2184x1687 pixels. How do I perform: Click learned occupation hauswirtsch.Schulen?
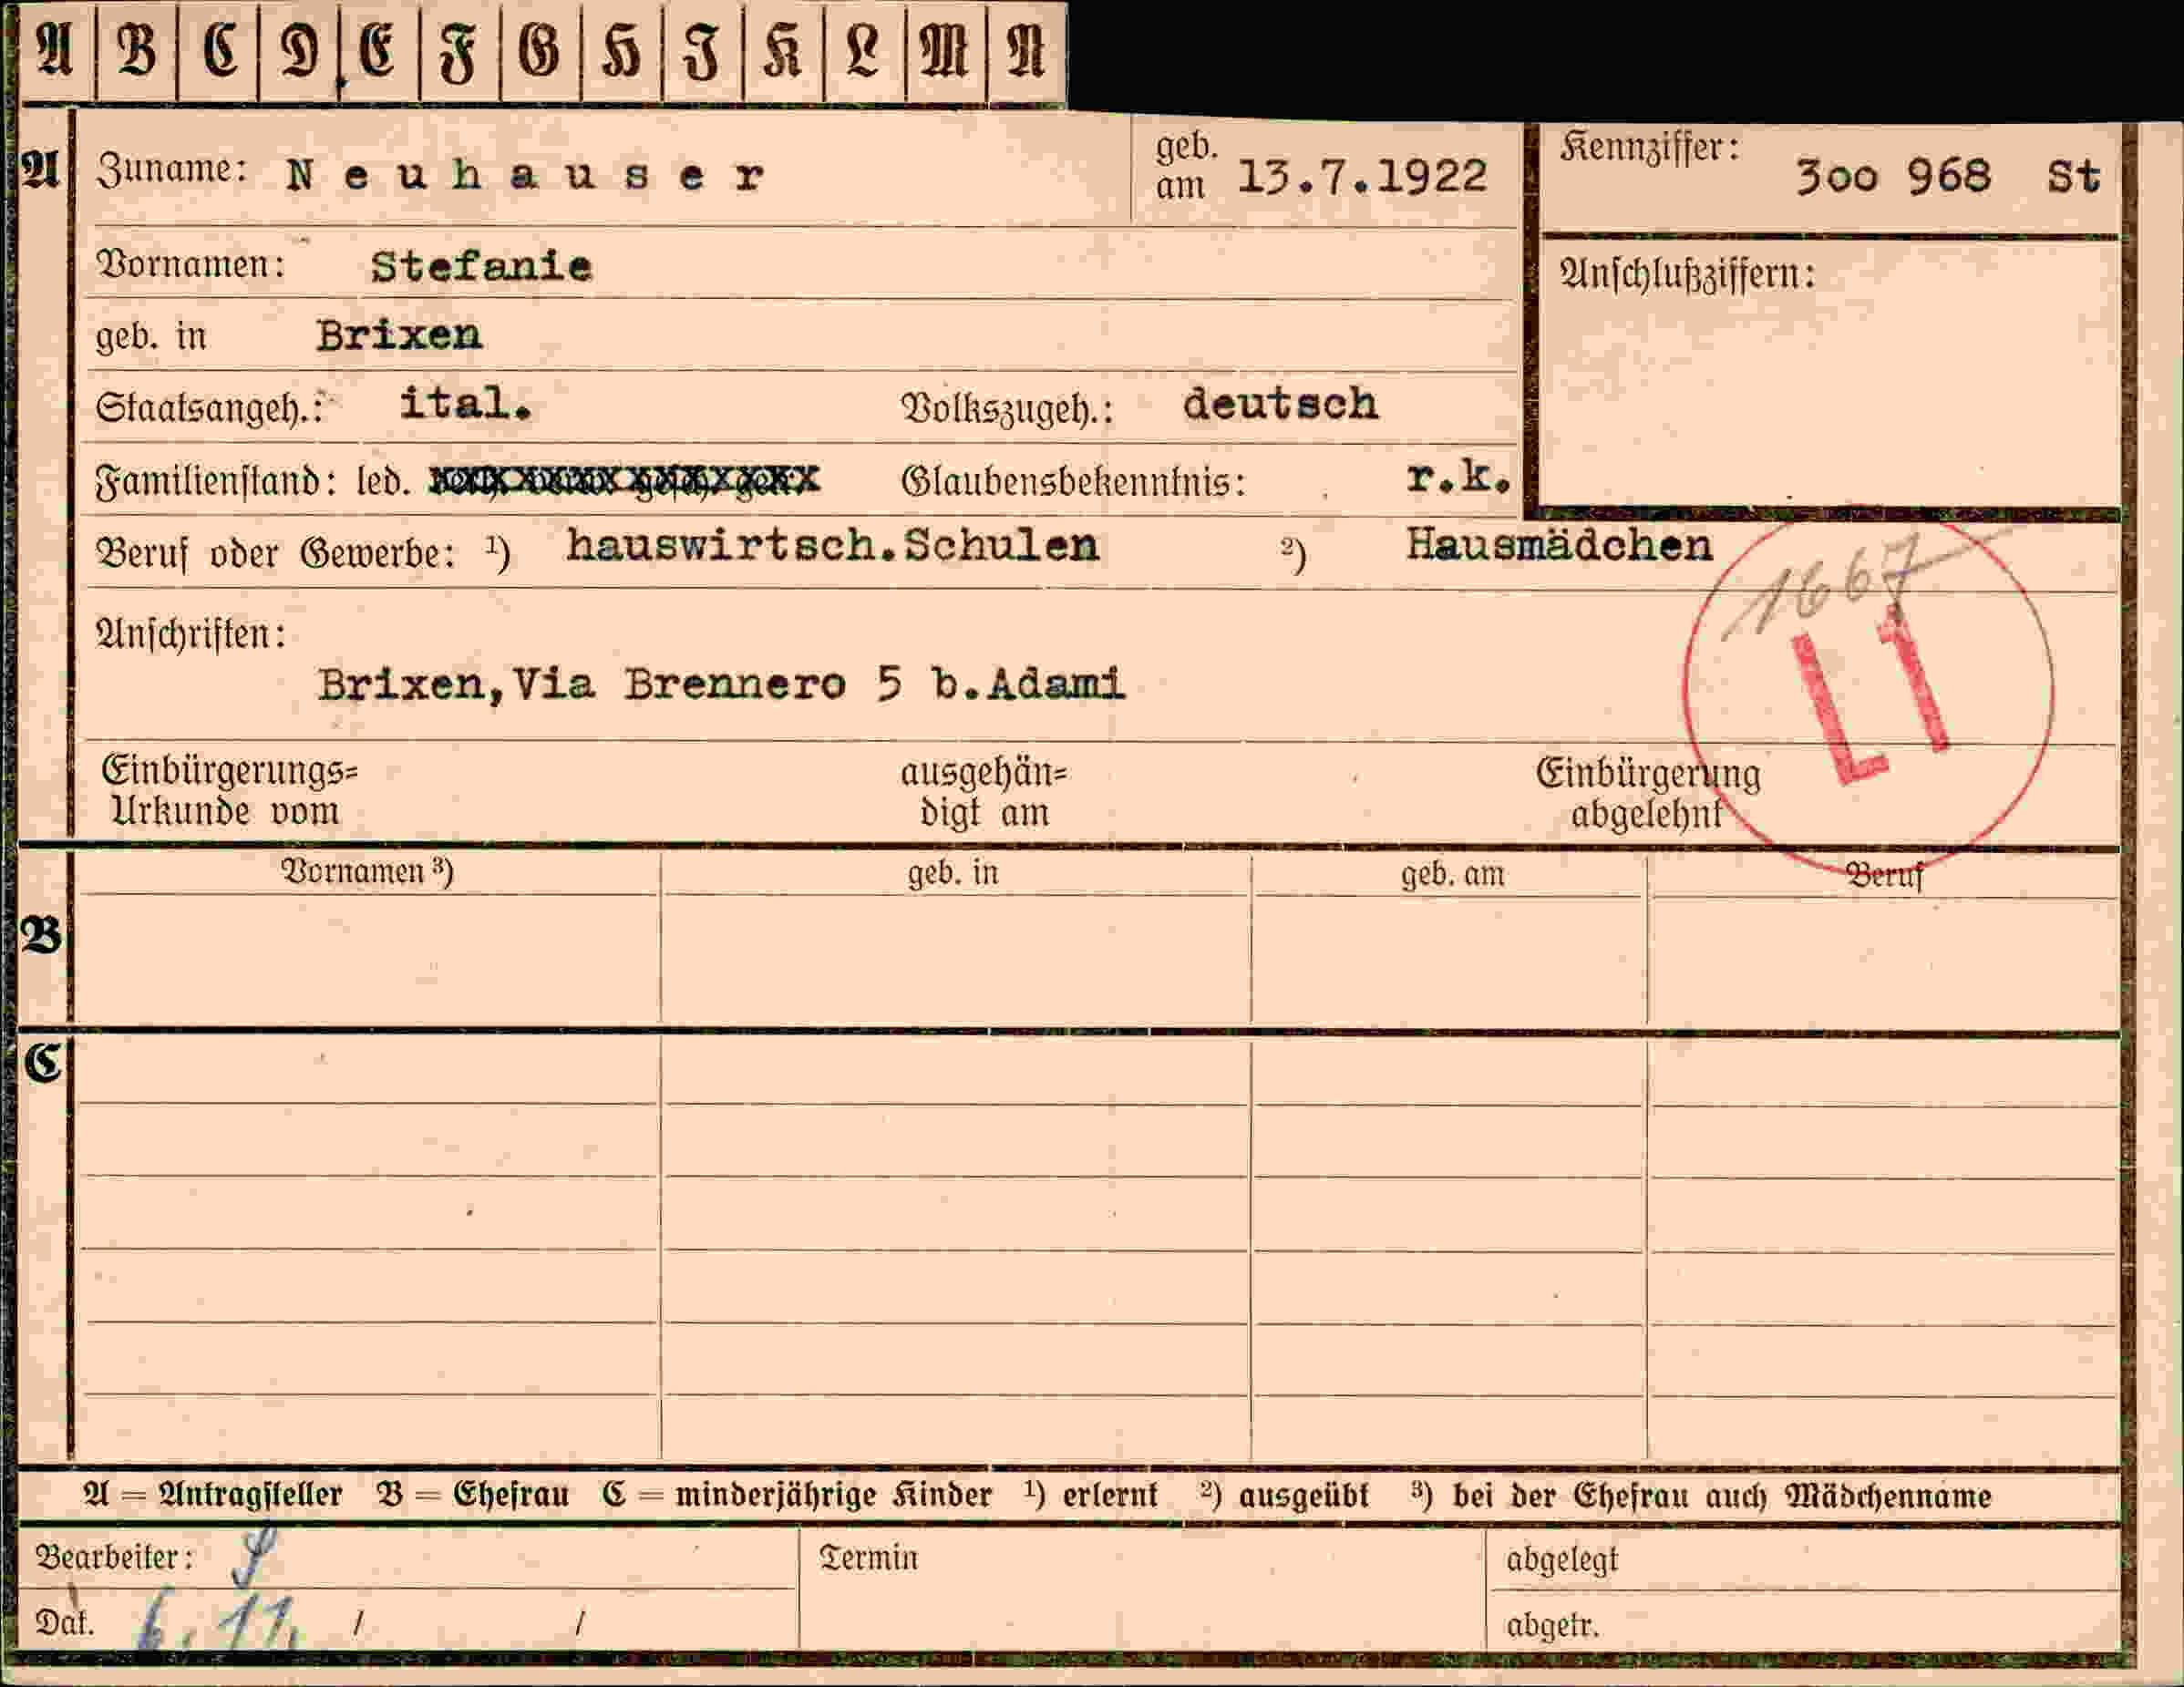[832, 545]
